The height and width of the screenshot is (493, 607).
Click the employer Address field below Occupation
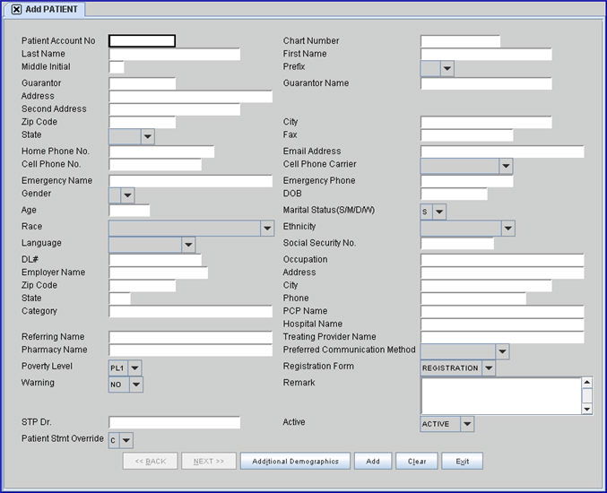pyautogui.click(x=502, y=272)
